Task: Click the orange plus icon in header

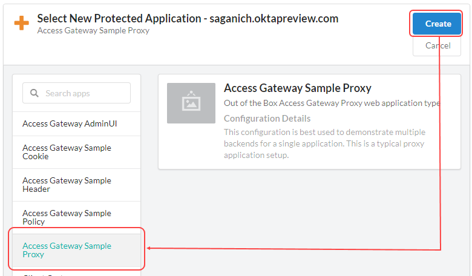Action: coord(21,24)
